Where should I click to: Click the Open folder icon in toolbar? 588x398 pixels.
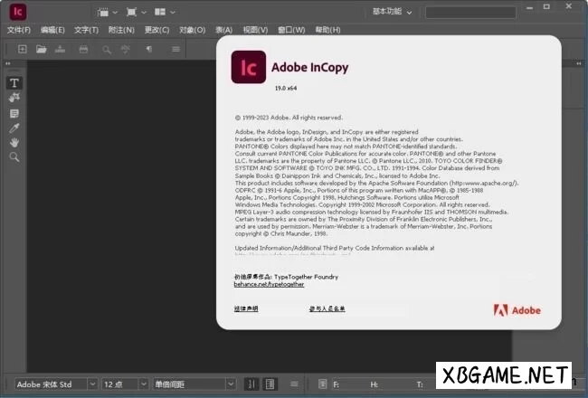click(41, 49)
